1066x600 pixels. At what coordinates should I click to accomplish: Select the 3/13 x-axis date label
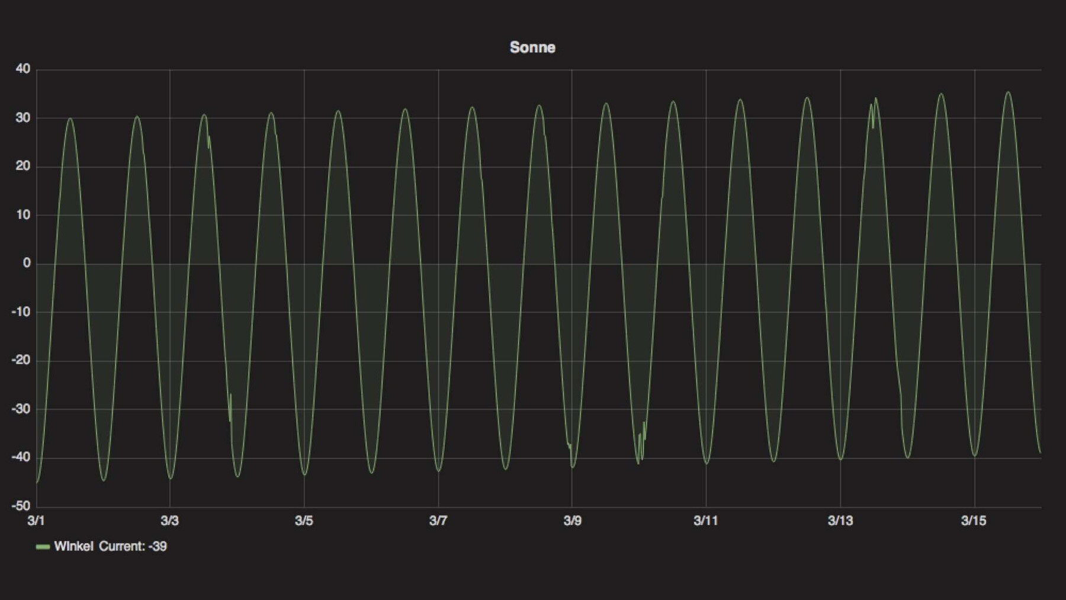pos(840,521)
